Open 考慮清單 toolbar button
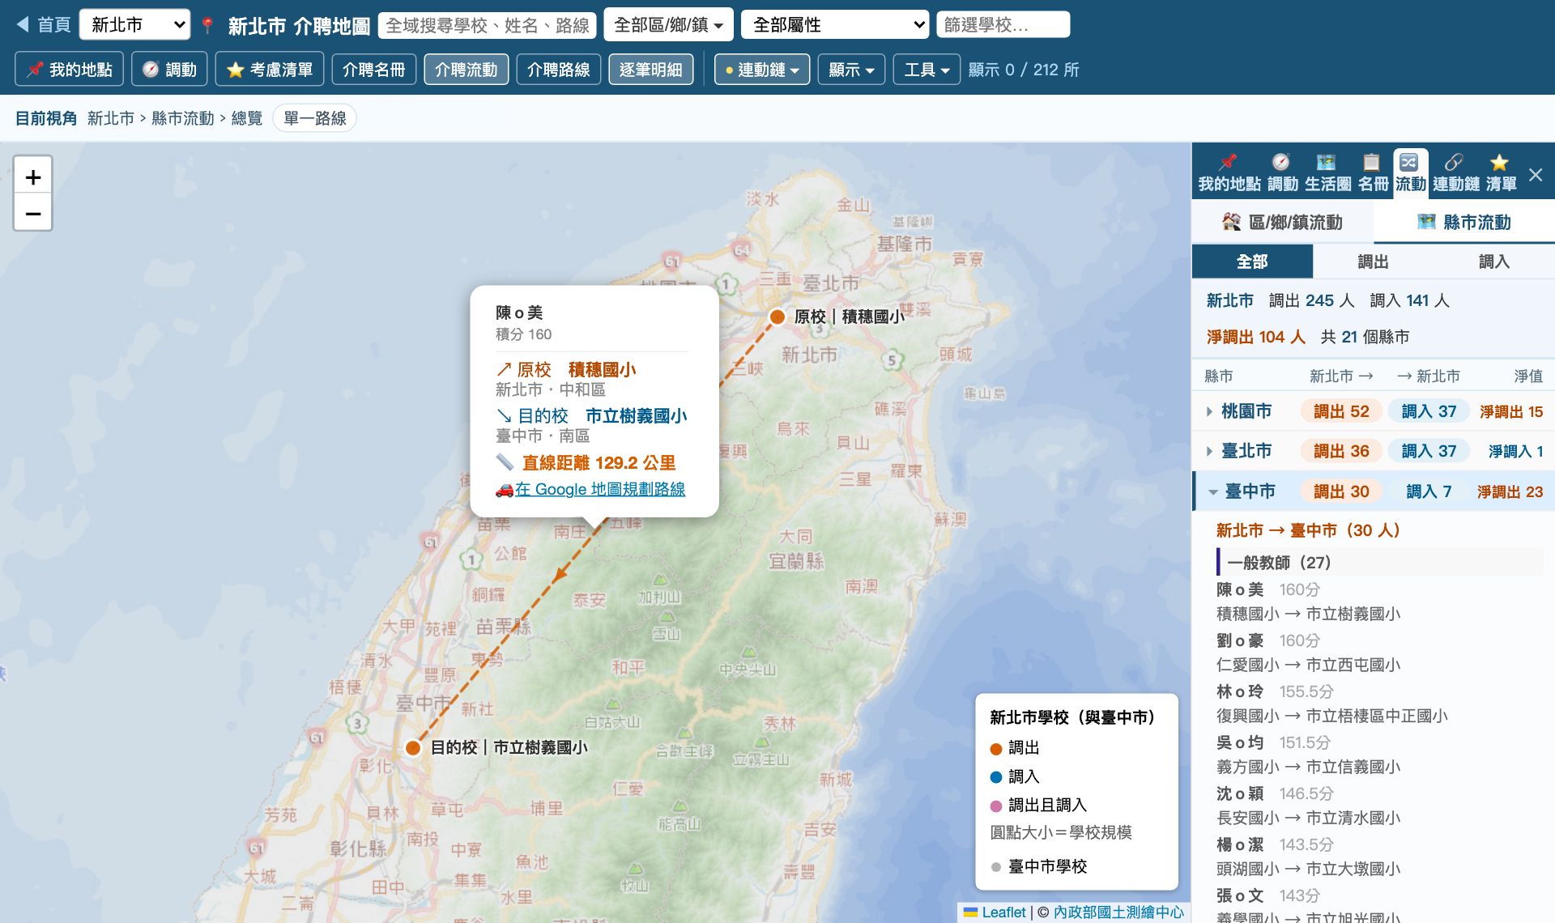 pos(270,70)
